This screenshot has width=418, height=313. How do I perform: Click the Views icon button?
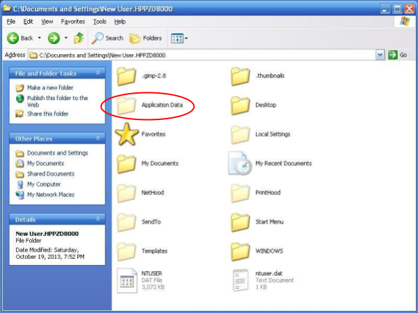pos(177,38)
